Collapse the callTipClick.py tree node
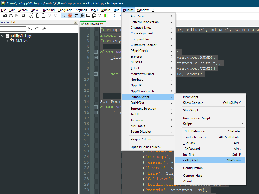259x194 pixels. (2, 36)
